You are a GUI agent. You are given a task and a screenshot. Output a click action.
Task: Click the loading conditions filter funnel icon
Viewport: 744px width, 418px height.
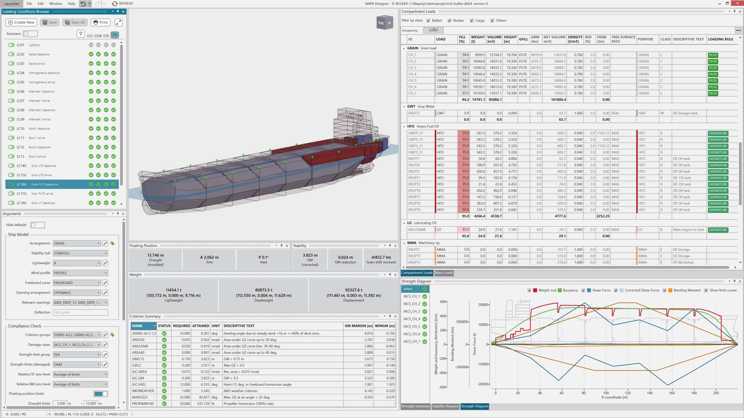81,34
